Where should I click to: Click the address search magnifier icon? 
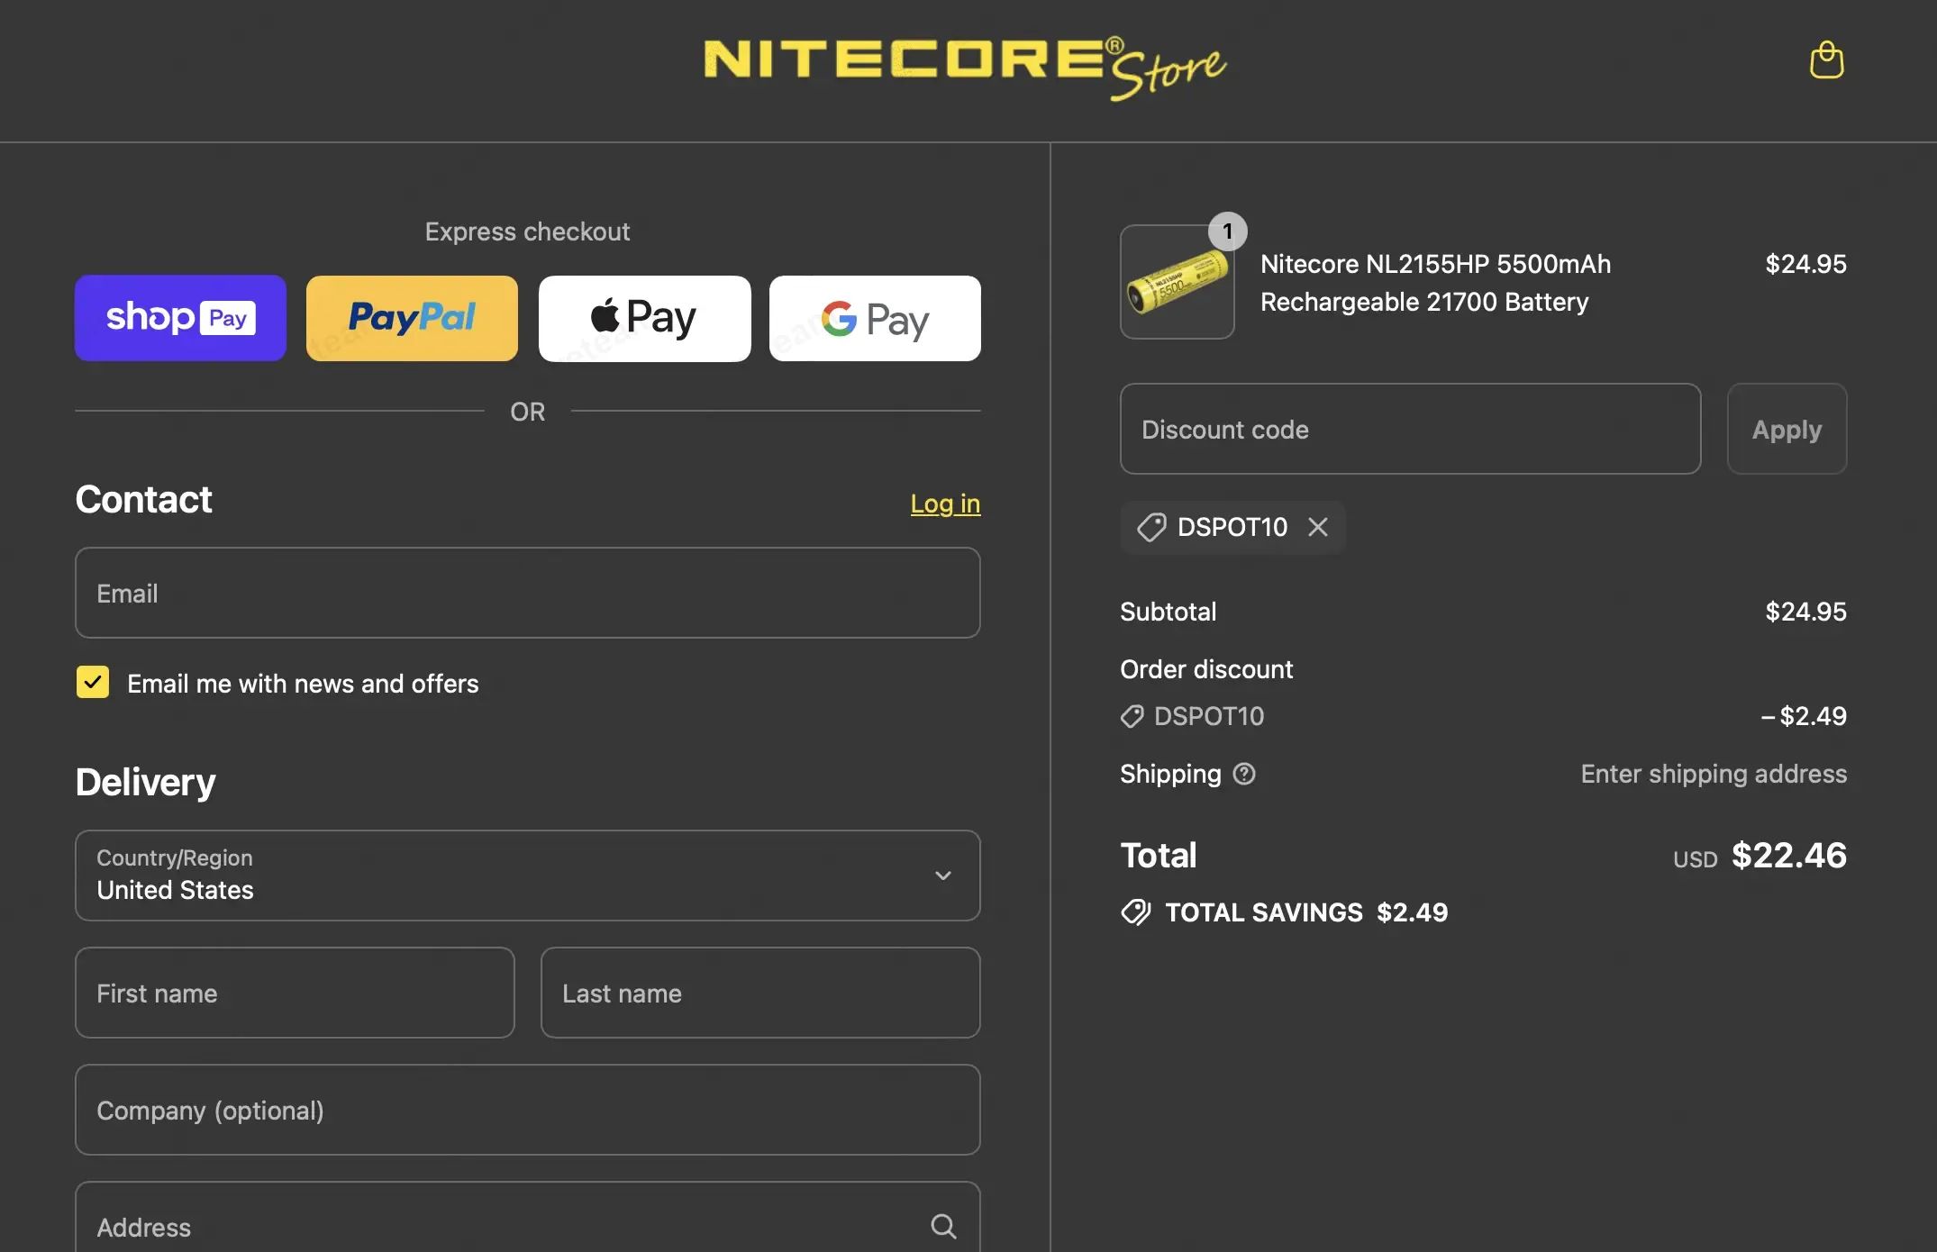pyautogui.click(x=943, y=1226)
